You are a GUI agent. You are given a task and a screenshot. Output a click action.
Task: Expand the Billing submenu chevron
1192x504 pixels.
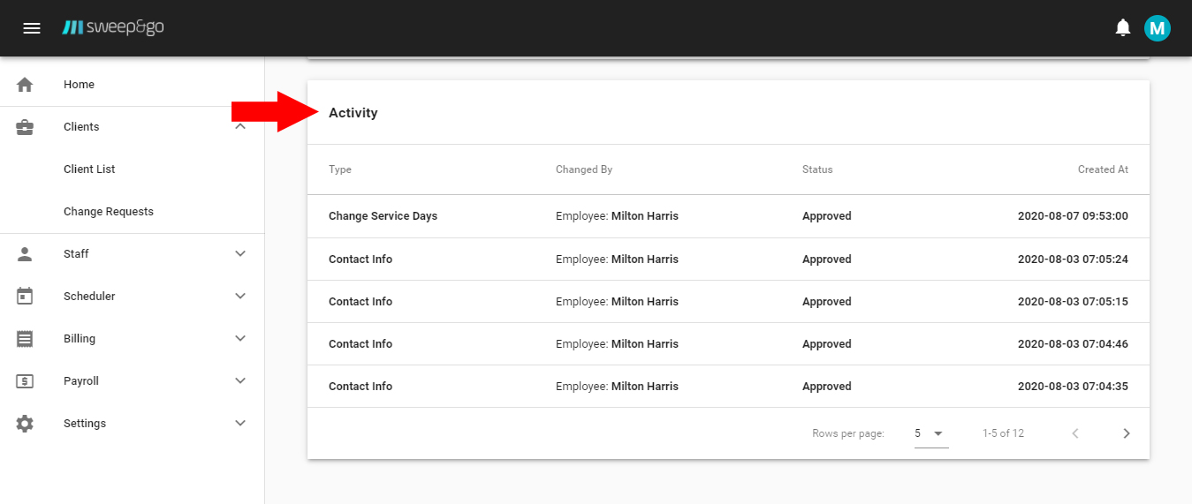pyautogui.click(x=239, y=339)
